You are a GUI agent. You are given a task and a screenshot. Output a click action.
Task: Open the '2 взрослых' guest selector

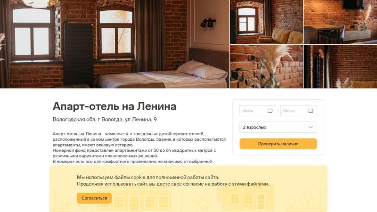tap(278, 127)
